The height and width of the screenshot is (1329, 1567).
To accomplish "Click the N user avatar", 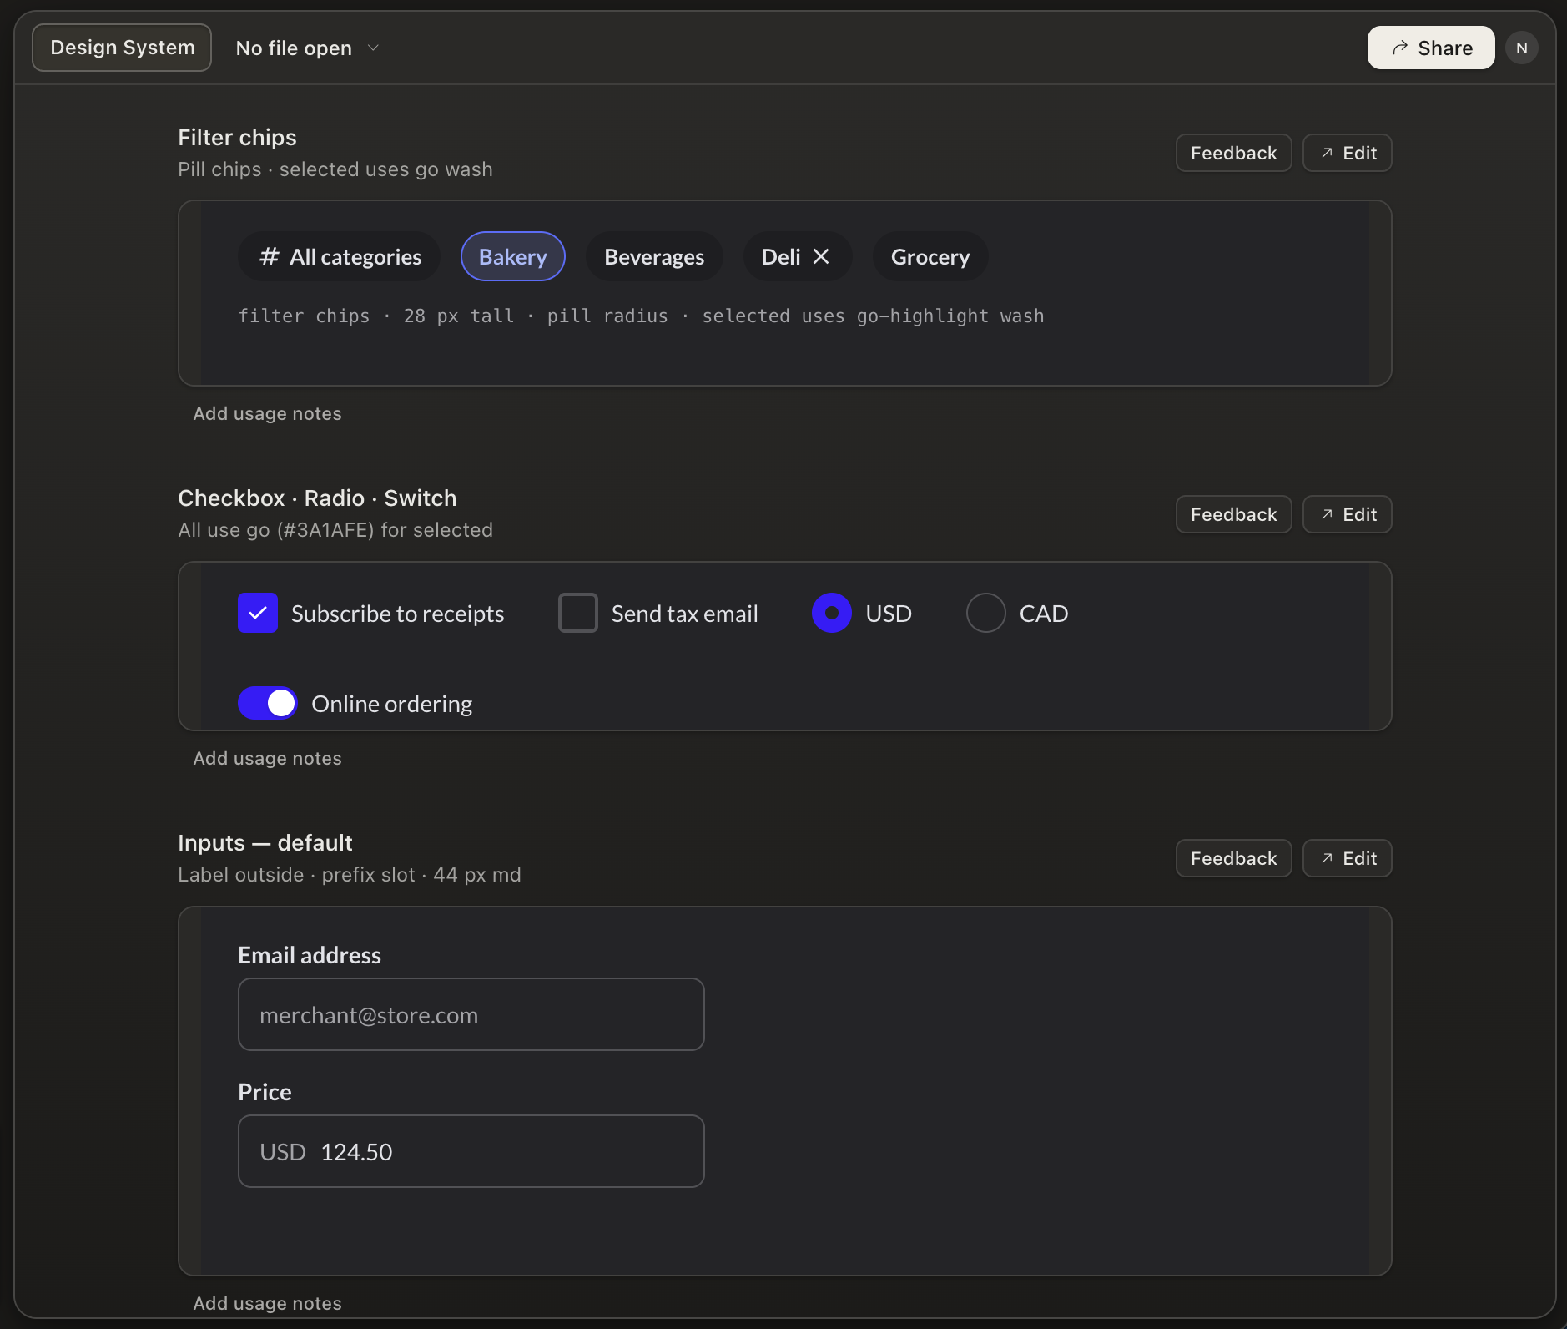I will point(1521,48).
